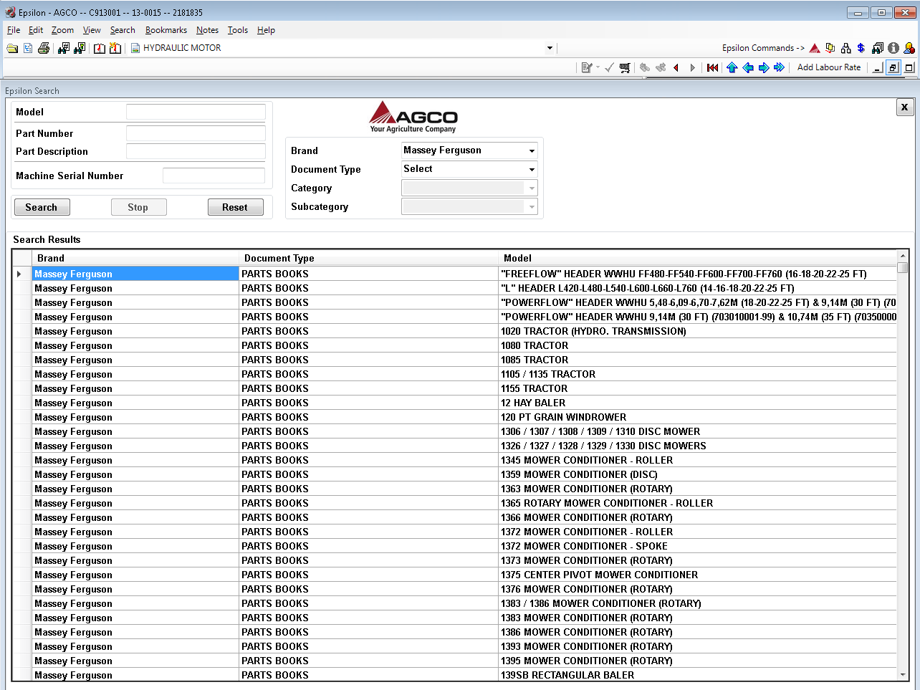This screenshot has width=920, height=690.
Task: Click the blue dollar sign icon
Action: (861, 48)
